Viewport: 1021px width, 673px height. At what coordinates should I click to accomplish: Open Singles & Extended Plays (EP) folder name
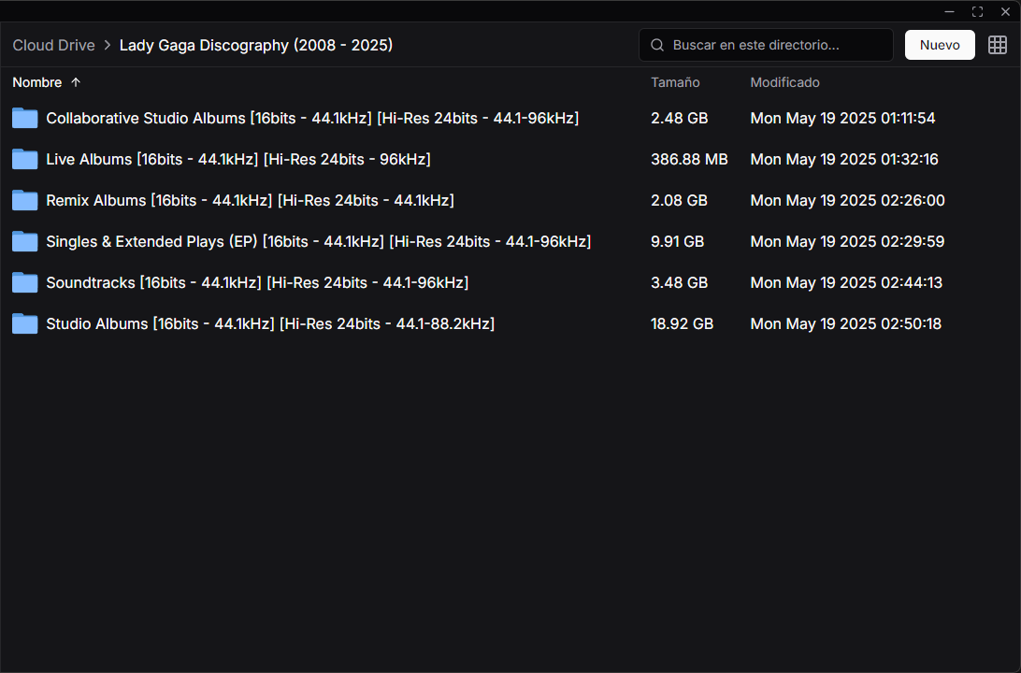point(319,241)
